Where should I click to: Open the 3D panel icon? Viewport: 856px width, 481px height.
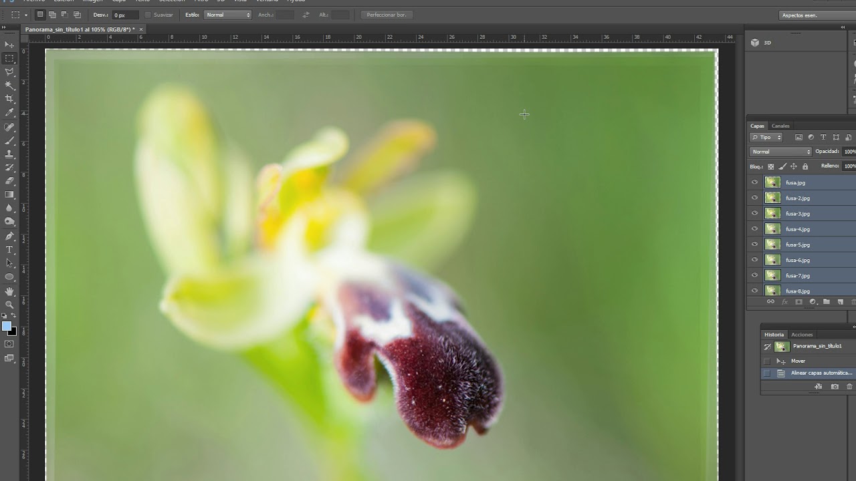point(755,42)
